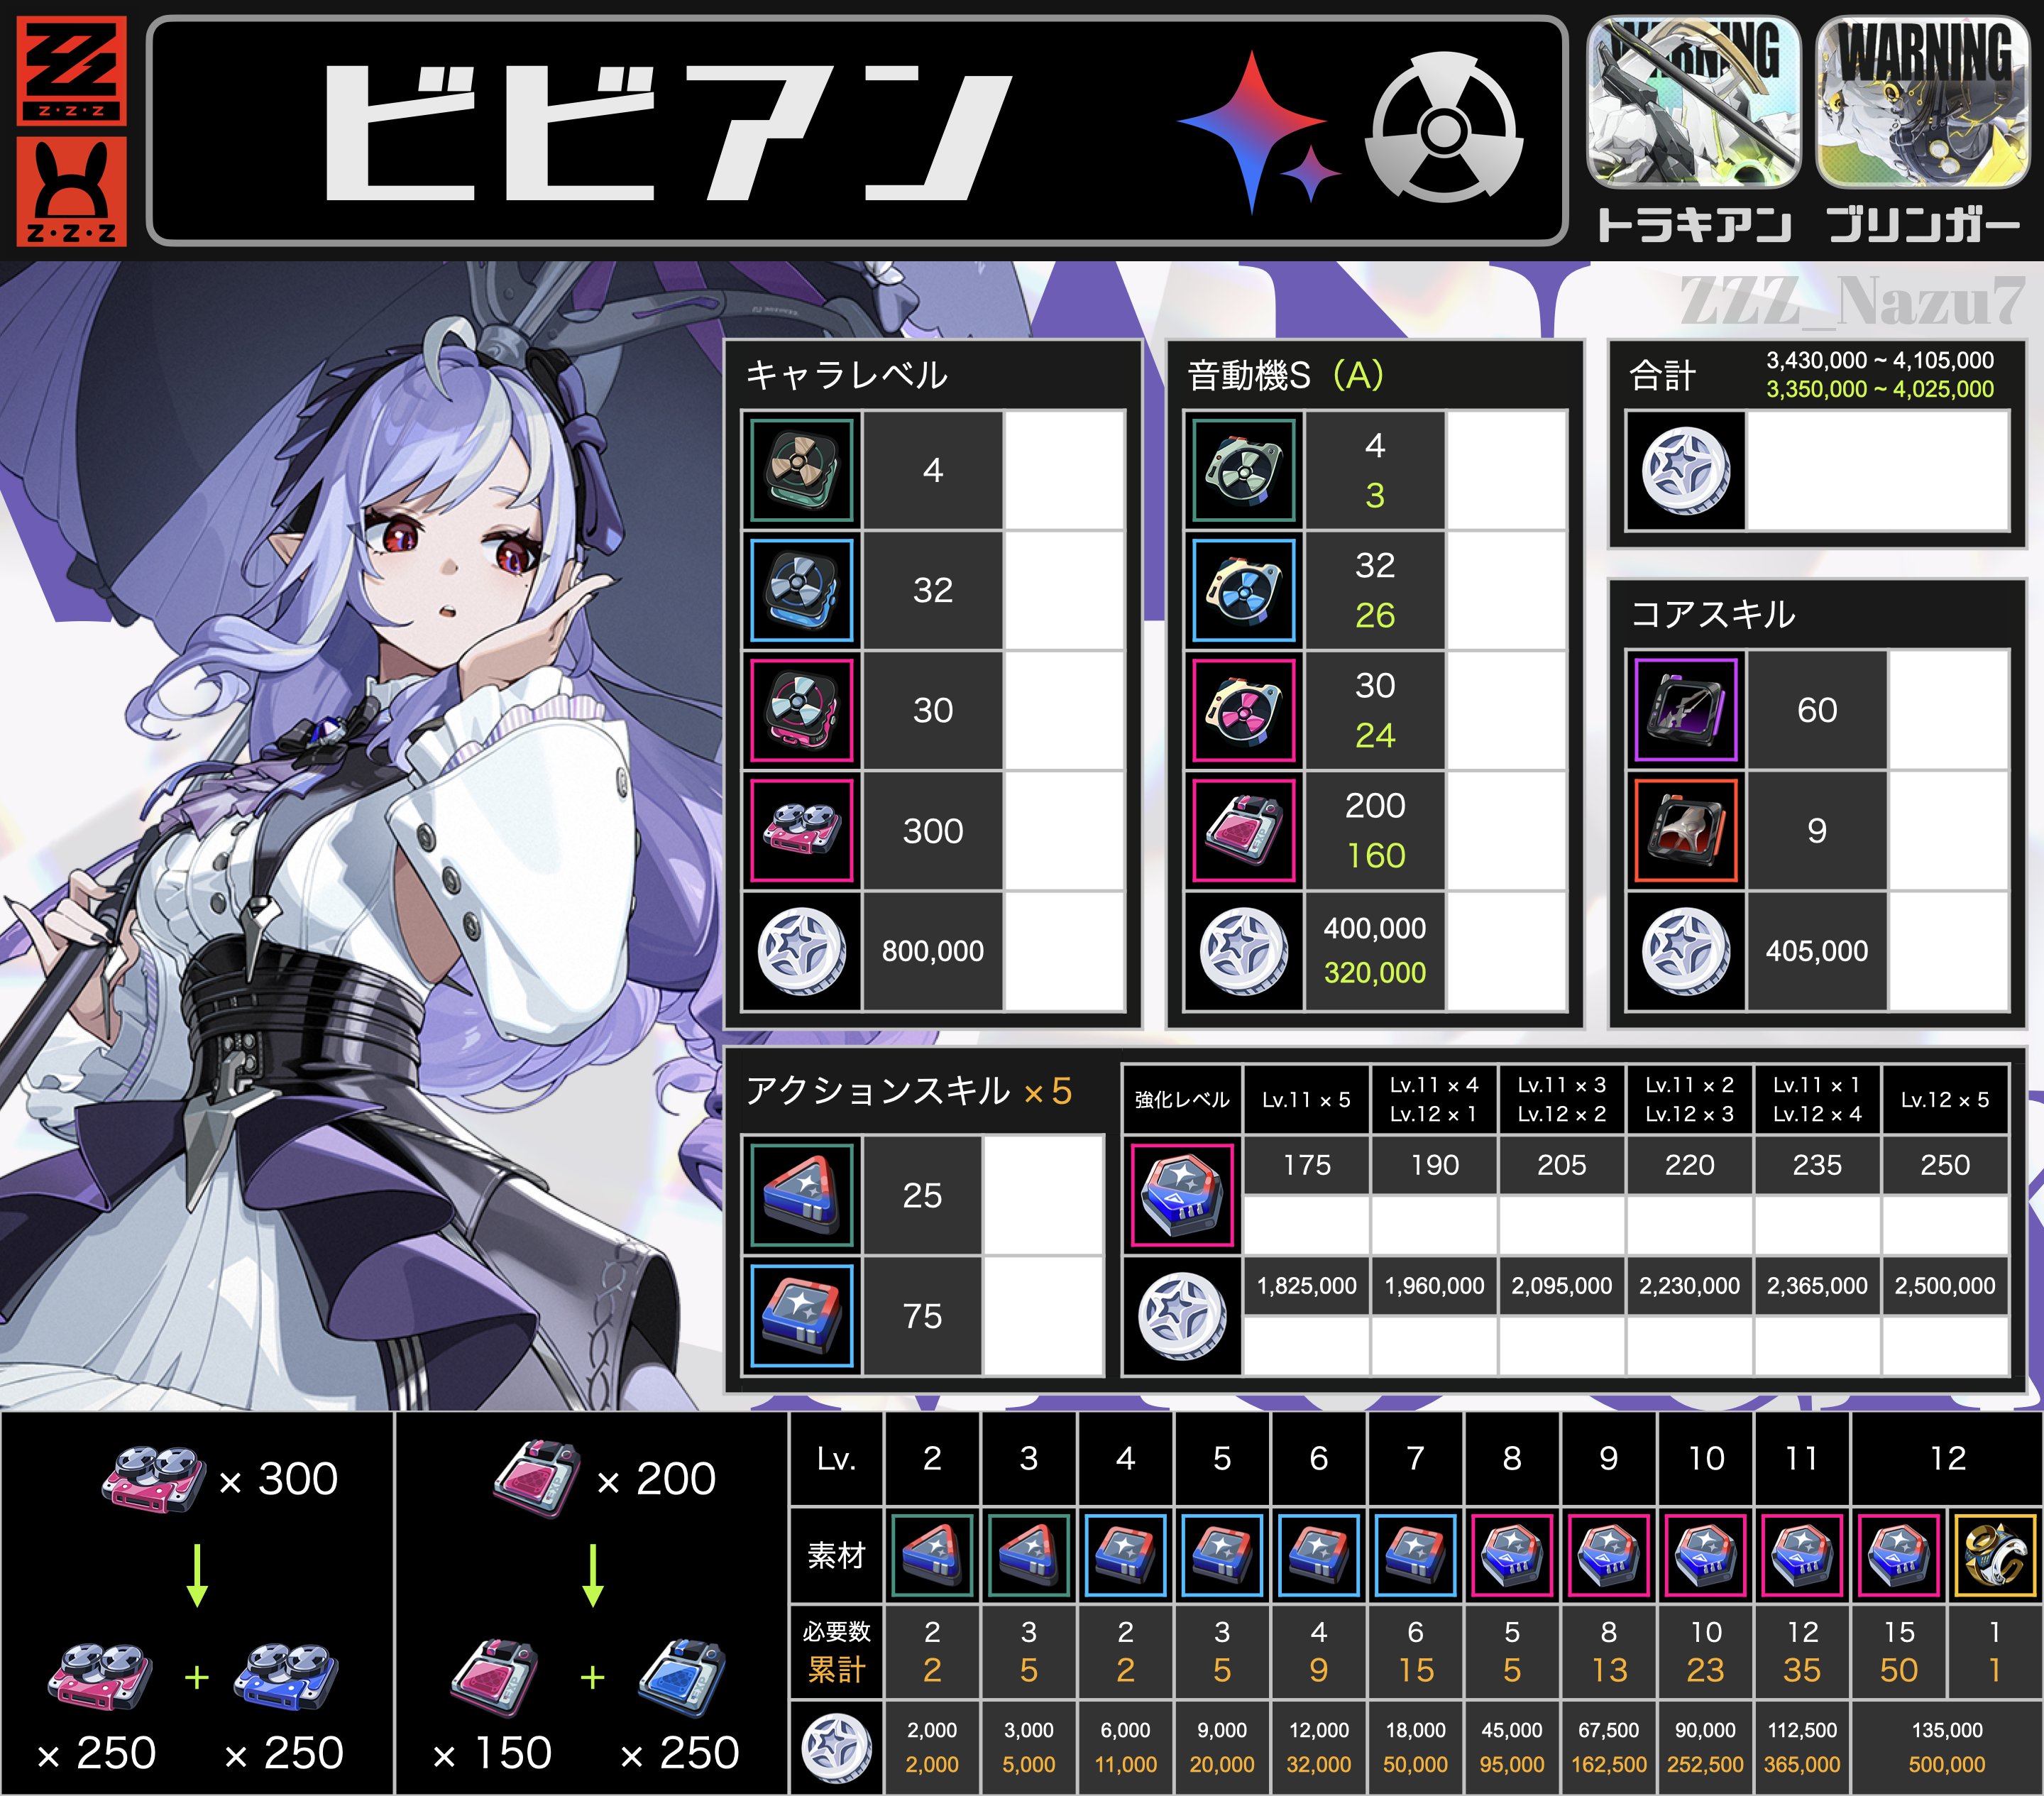Click the Denny coin in the bottom Lv. cost table
2044x1796 pixels.
click(836, 1747)
